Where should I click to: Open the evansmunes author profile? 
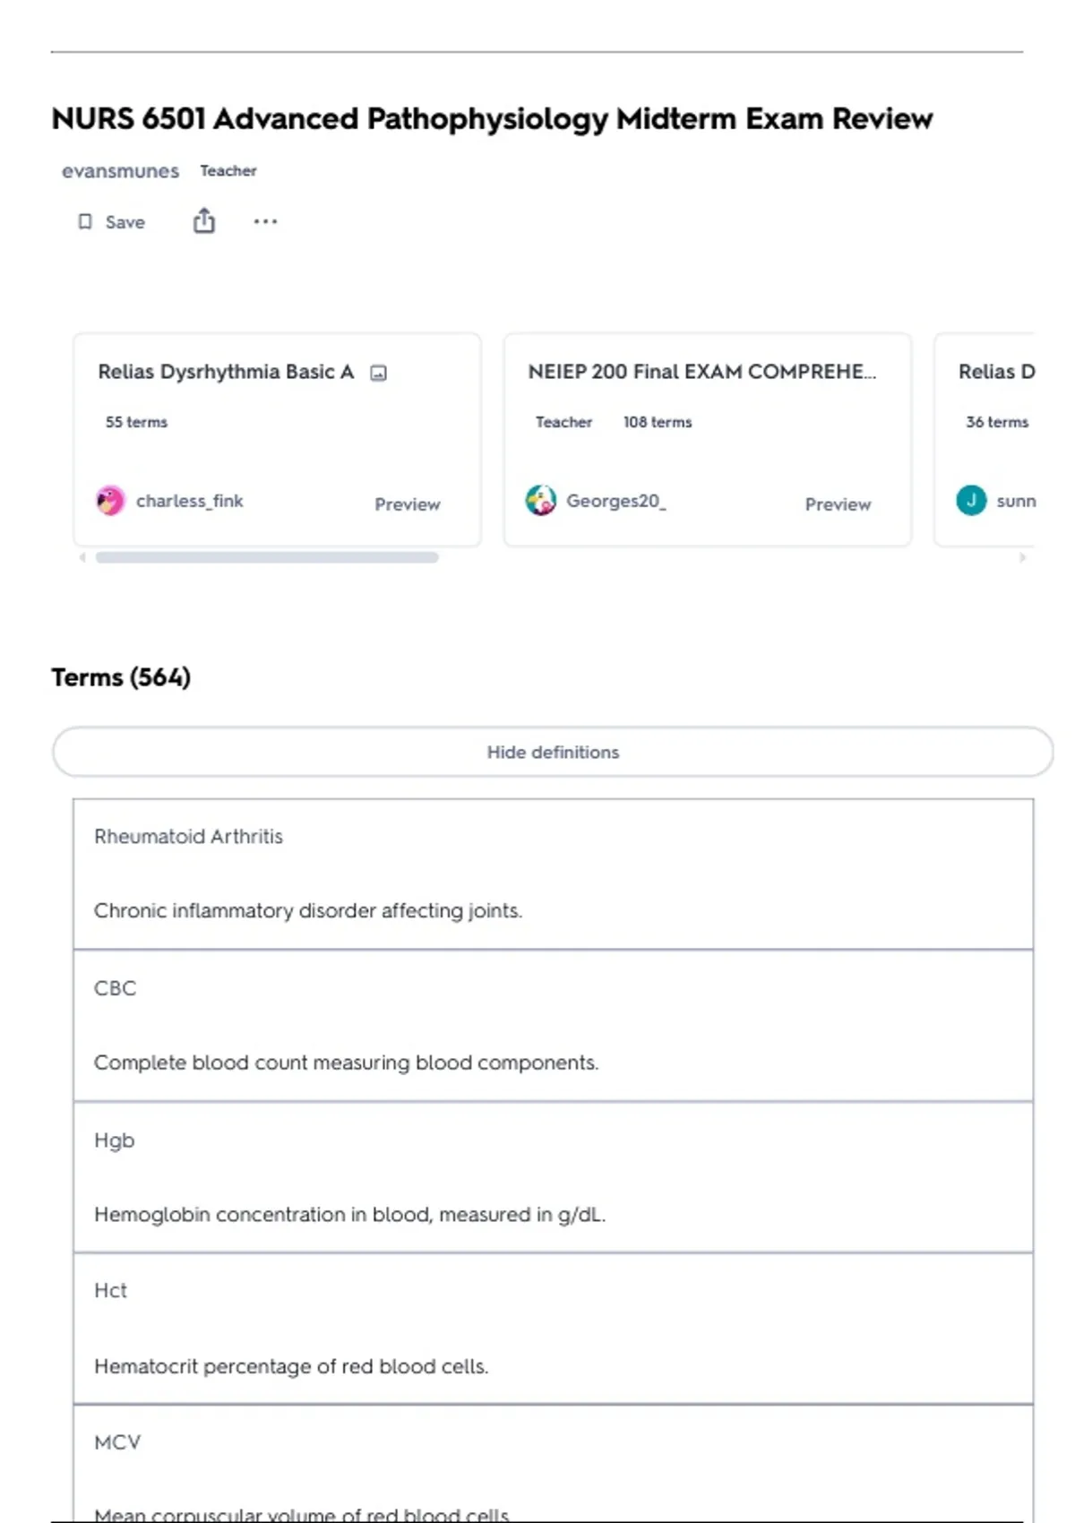point(120,171)
